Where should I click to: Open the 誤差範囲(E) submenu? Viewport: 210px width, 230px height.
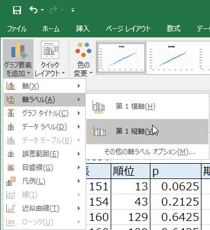pos(45,154)
